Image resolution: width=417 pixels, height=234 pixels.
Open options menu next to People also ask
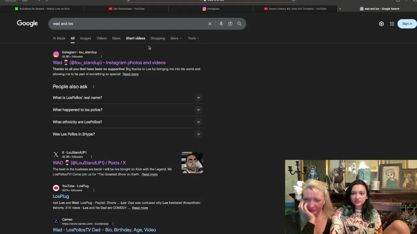coord(93,87)
